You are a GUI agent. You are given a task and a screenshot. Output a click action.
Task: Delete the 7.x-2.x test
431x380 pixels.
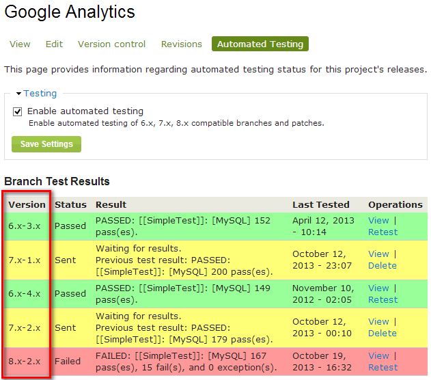coord(383,334)
